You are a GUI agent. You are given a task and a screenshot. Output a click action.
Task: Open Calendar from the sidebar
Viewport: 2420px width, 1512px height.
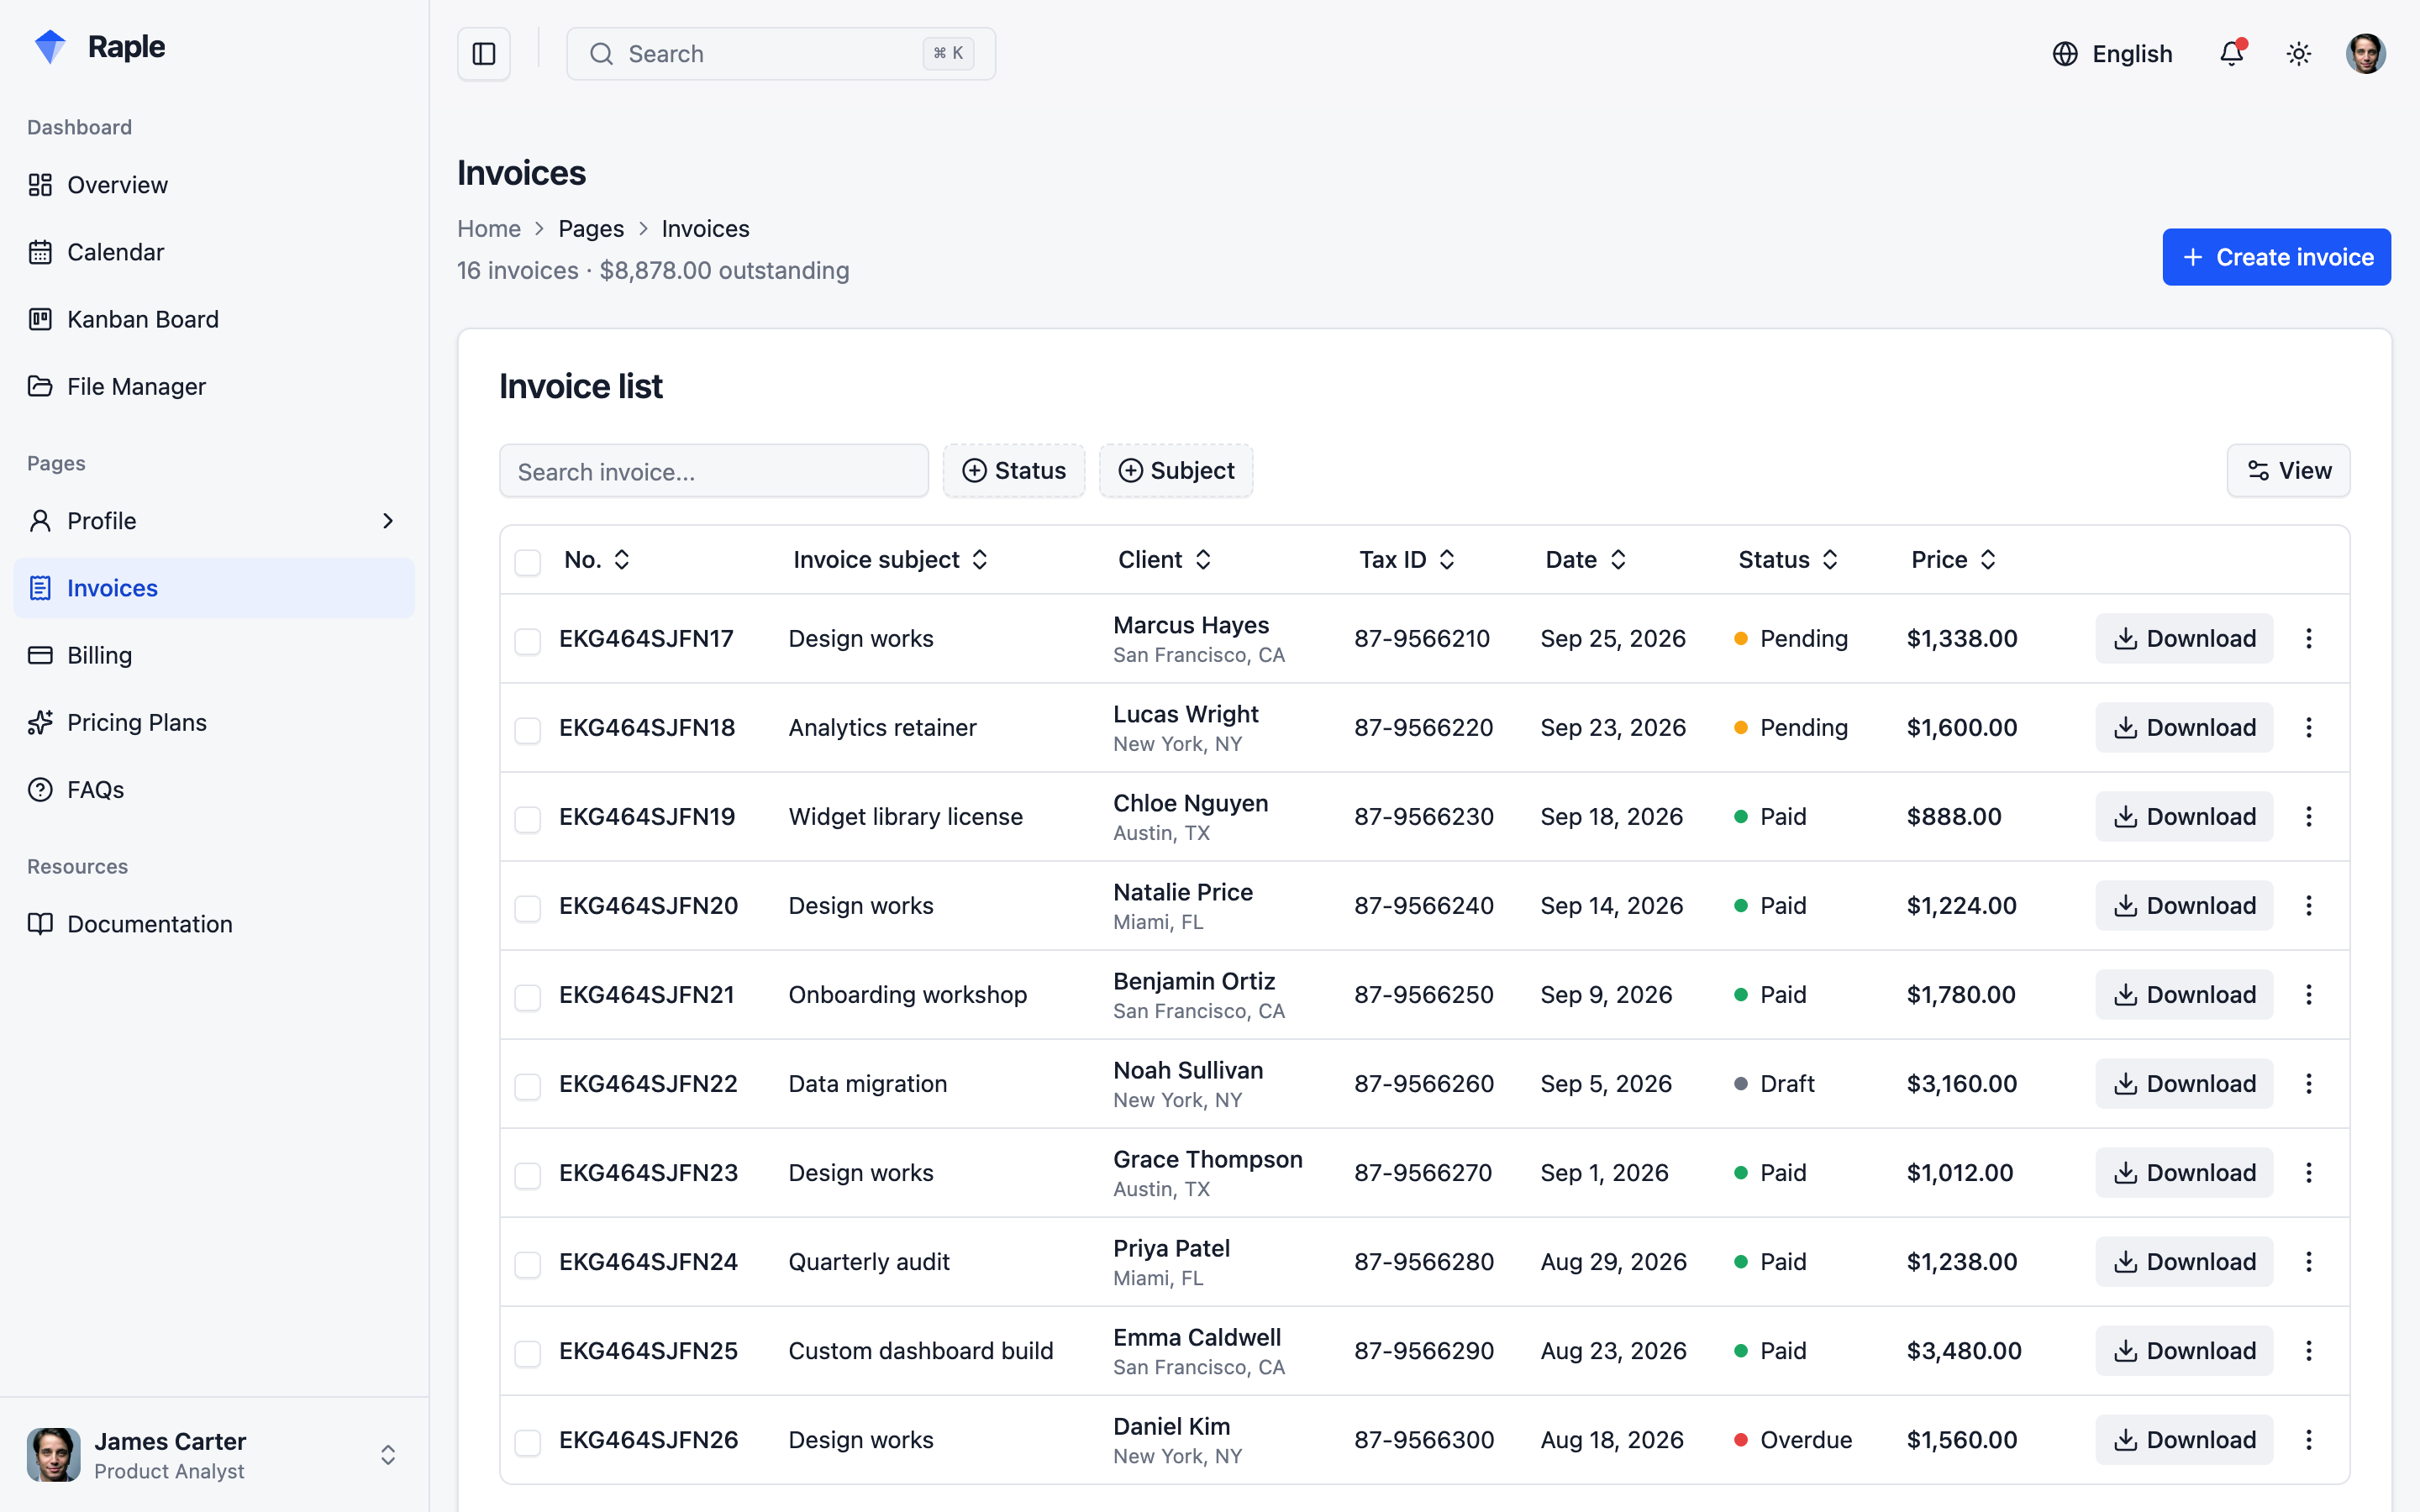coord(214,252)
